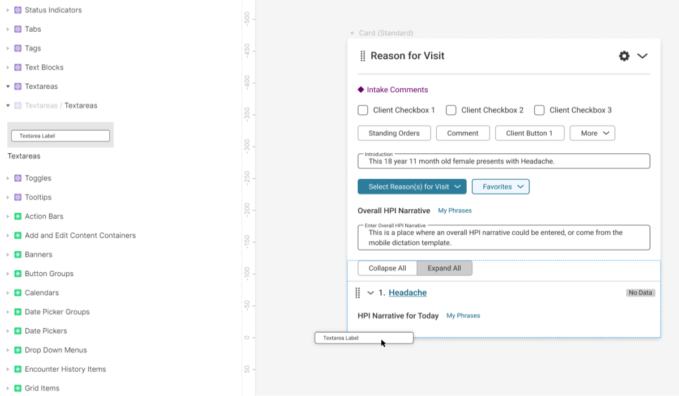Tick Client Checkbox 2
Image resolution: width=679 pixels, height=396 pixels.
[451, 110]
